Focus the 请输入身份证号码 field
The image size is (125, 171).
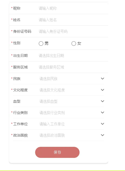(x=73, y=31)
